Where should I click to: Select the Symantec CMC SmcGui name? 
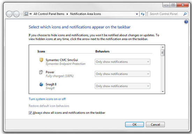(x=62, y=60)
